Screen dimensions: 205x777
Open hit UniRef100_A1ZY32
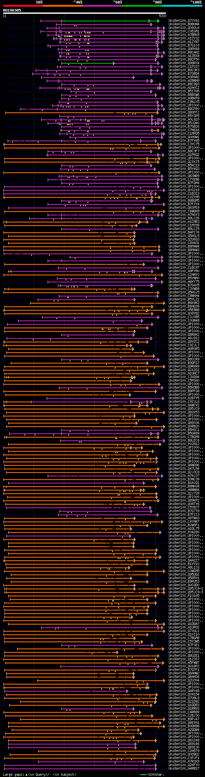pyautogui.click(x=184, y=38)
